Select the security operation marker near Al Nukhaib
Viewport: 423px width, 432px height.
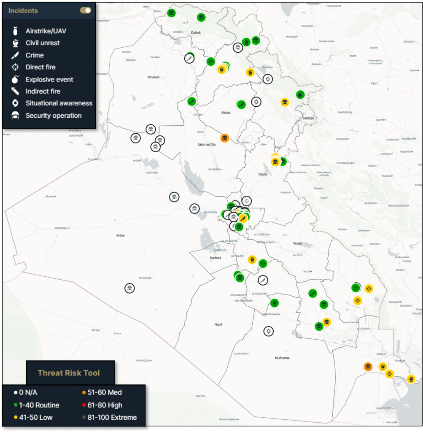pyautogui.click(x=129, y=288)
